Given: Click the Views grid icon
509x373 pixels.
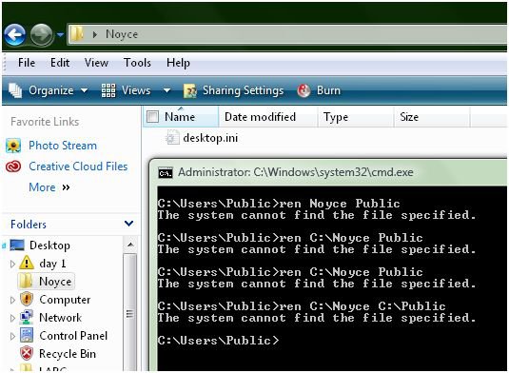Looking at the screenshot, I should 108,90.
